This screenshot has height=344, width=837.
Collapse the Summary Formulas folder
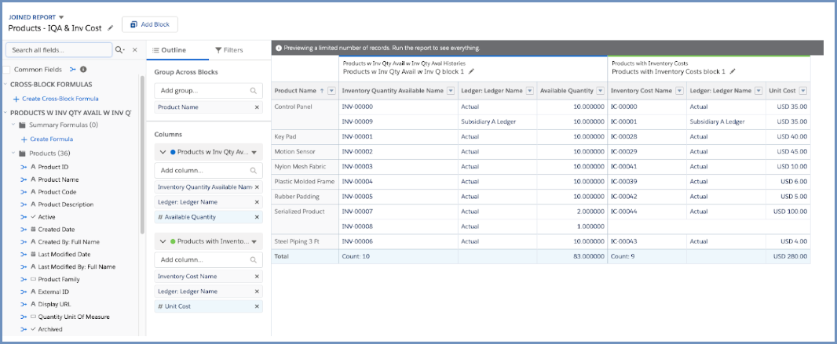[x=13, y=125]
